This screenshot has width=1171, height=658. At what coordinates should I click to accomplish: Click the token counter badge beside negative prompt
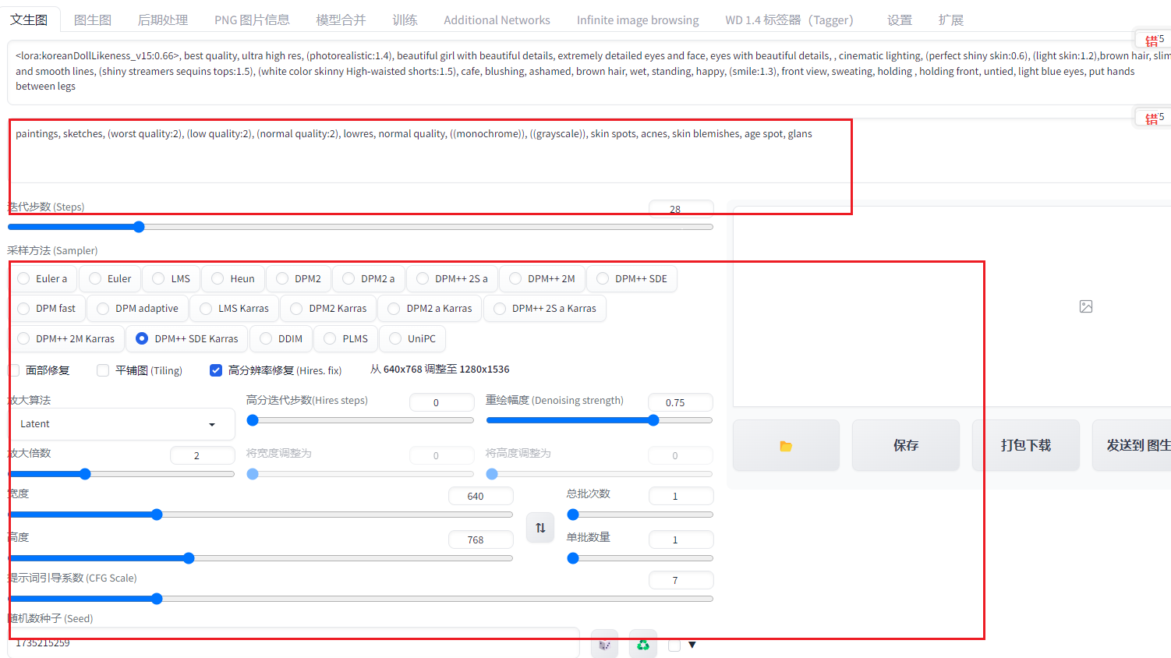tap(1154, 118)
